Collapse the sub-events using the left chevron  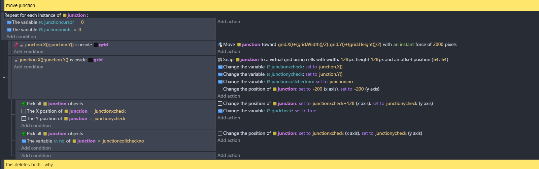tap(4, 77)
